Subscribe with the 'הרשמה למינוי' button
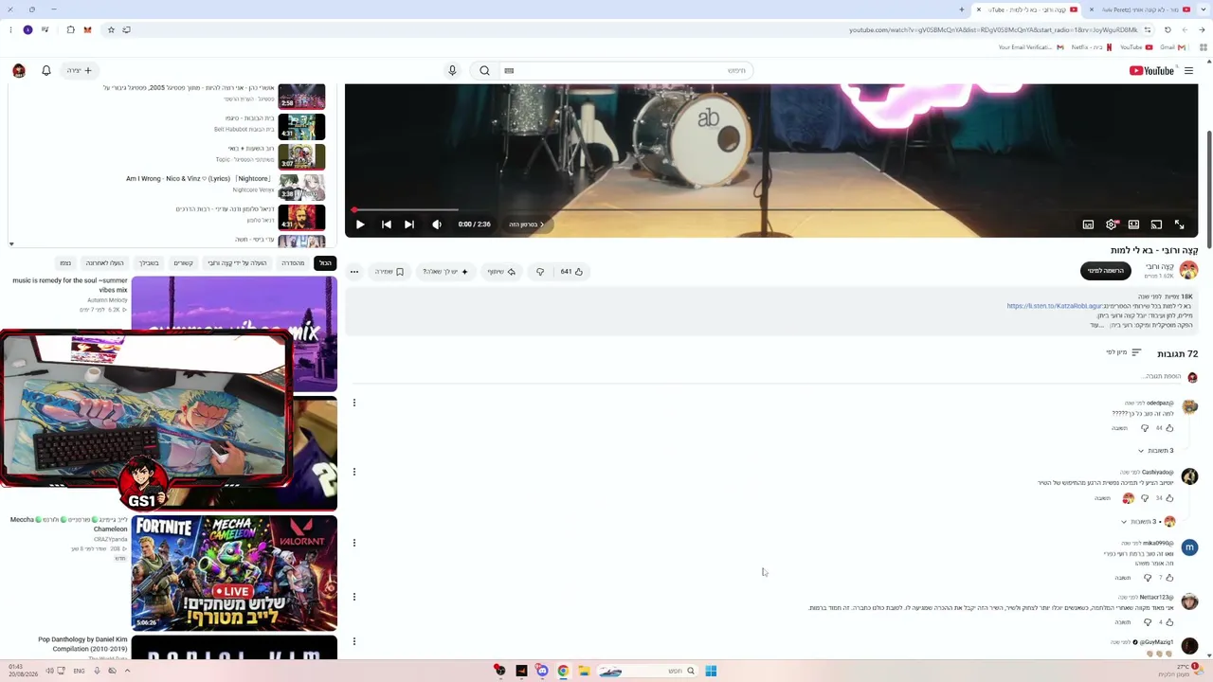This screenshot has height=682, width=1213. coord(1105,271)
